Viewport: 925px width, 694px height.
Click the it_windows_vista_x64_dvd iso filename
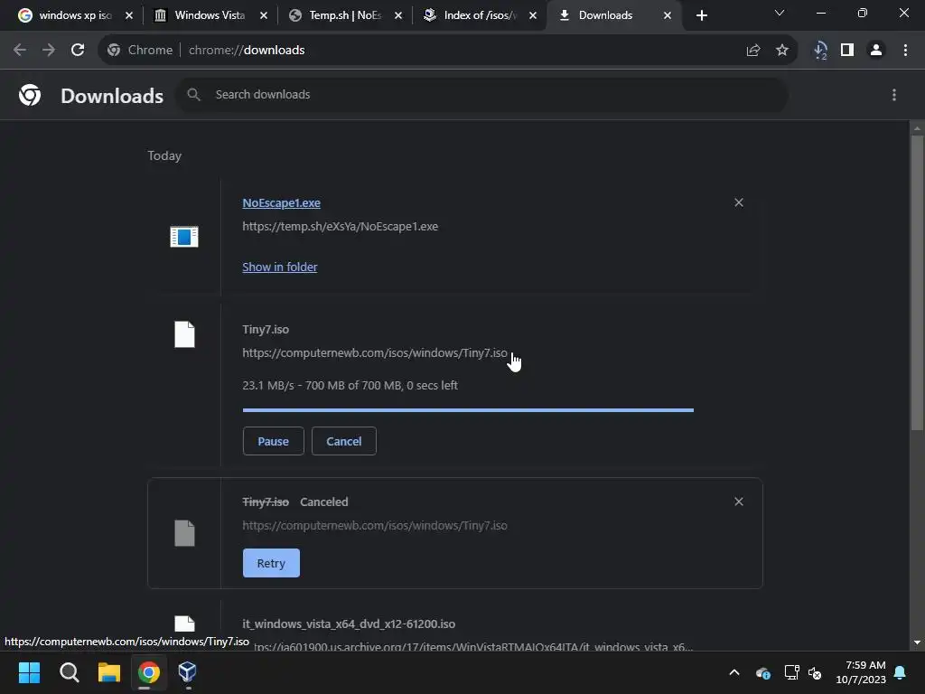pos(349,624)
